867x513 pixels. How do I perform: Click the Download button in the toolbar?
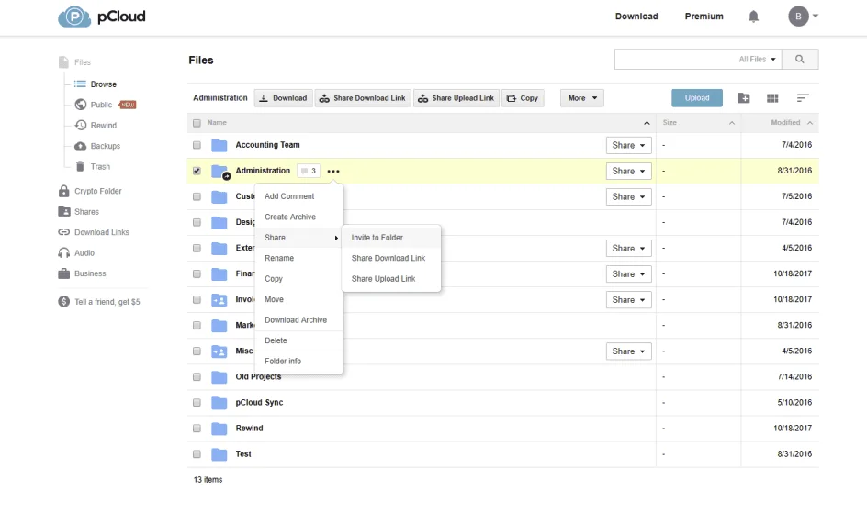(284, 98)
